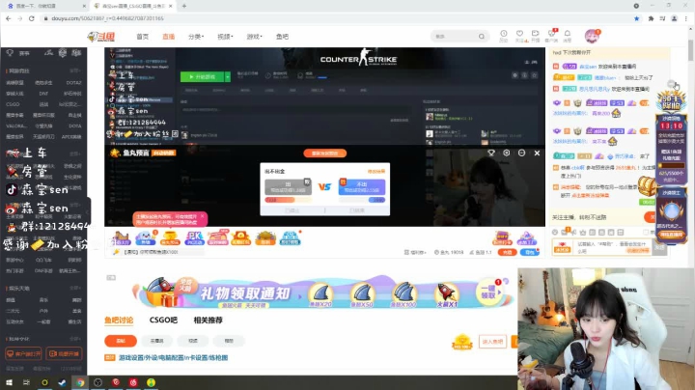Image resolution: width=695 pixels, height=390 pixels.
Task: Open CSGO category in left sidebar
Action: pyautogui.click(x=13, y=104)
